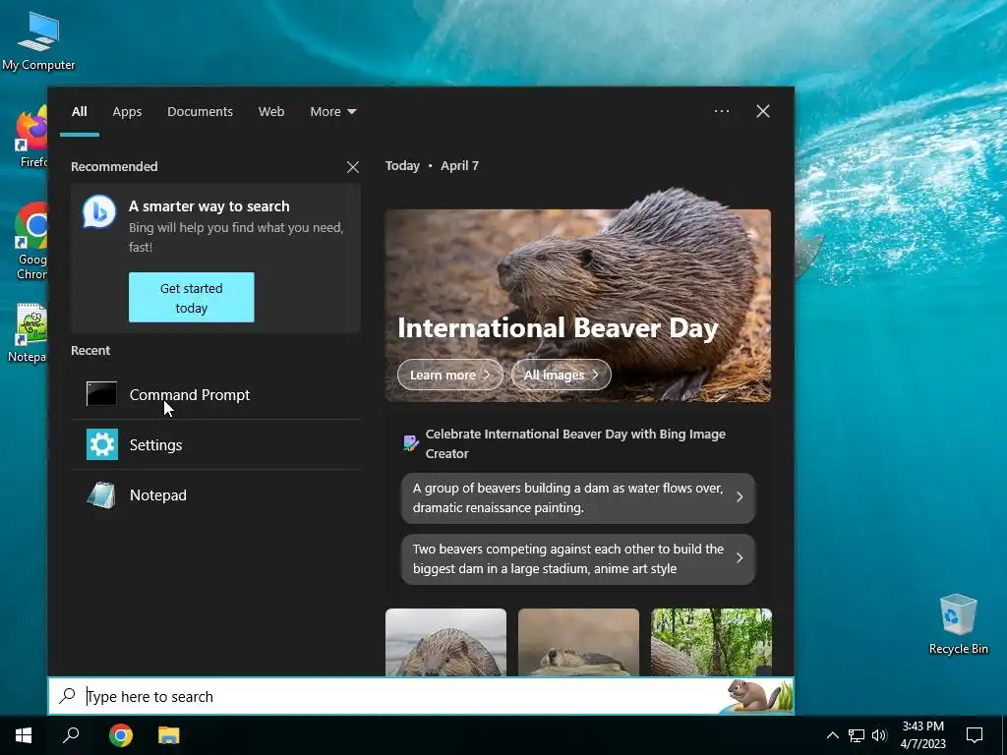Select the renaissance painting beaver prompt
The image size is (1007, 755).
(x=578, y=497)
